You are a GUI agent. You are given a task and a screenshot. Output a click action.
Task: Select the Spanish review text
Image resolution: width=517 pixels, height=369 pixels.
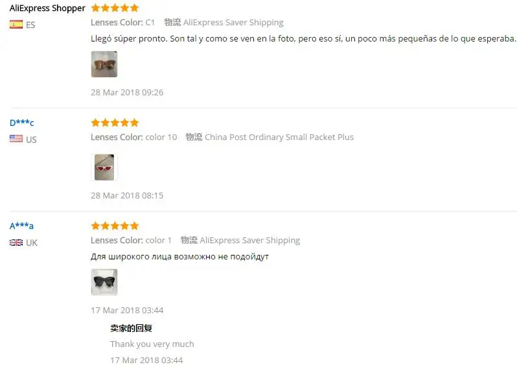click(303, 39)
